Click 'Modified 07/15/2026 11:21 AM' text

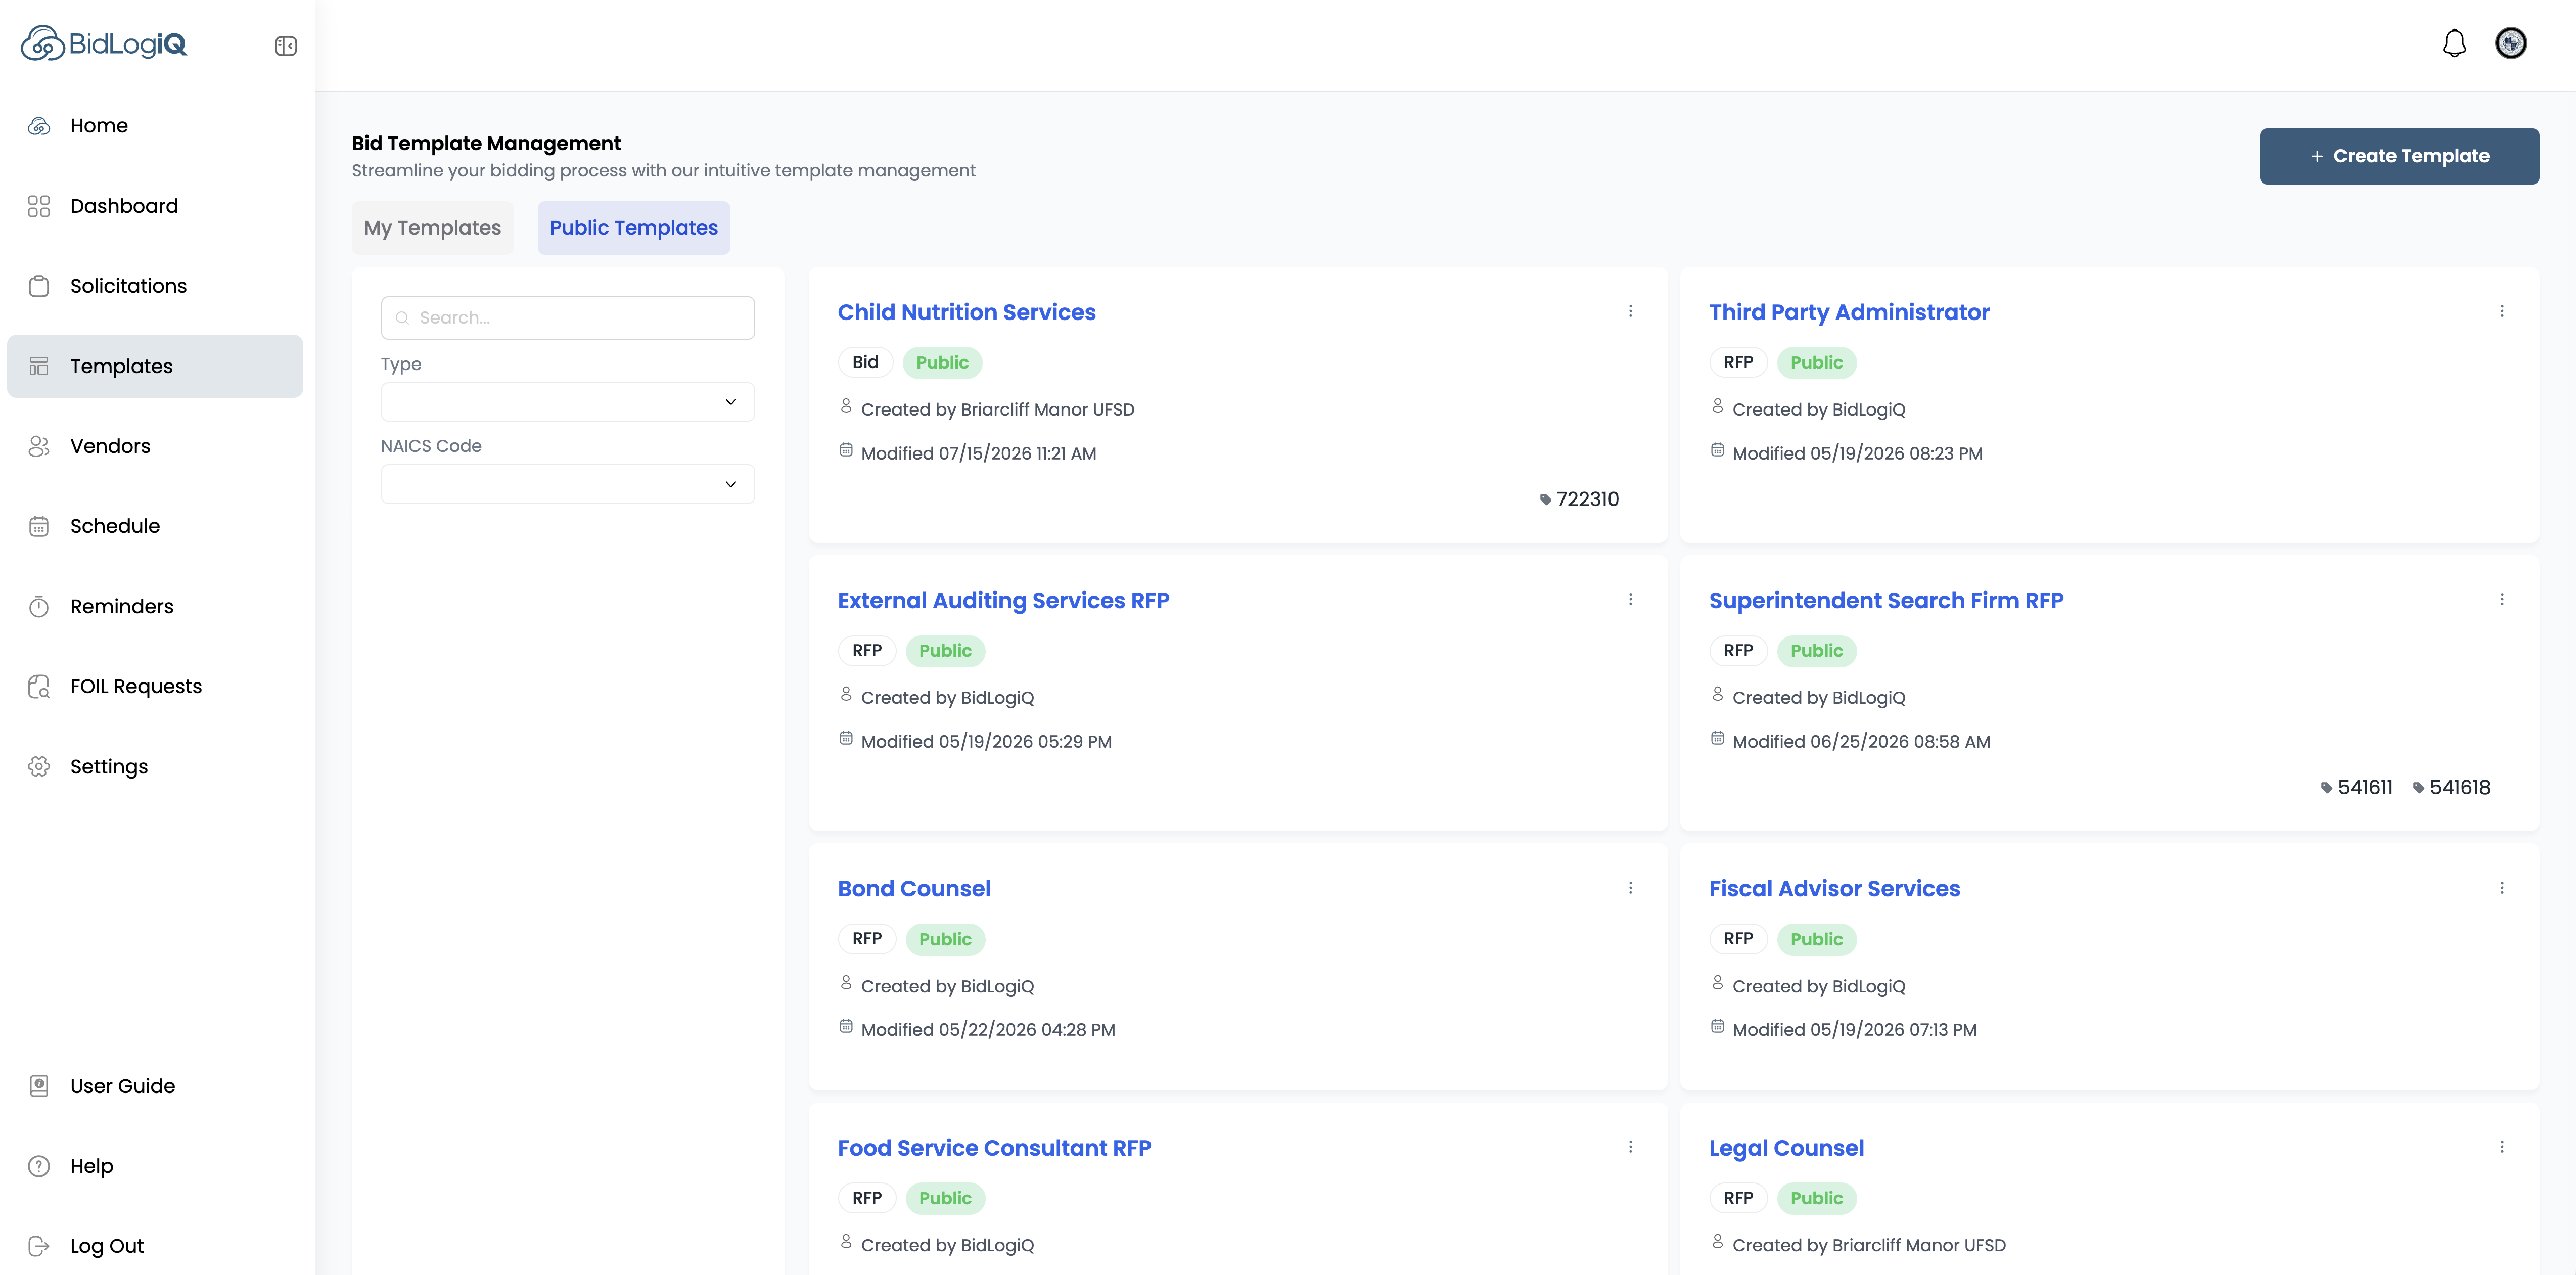(978, 454)
